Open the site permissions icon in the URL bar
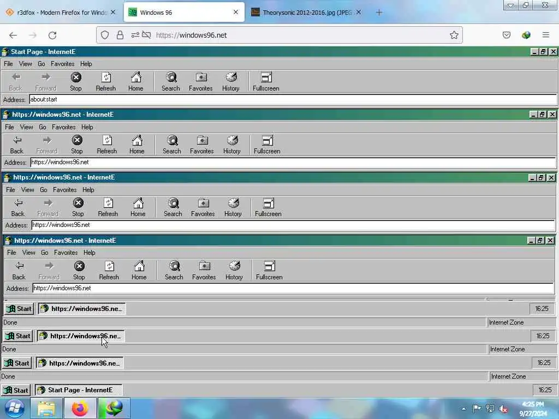Viewport: 559px width, 419px height. click(135, 35)
